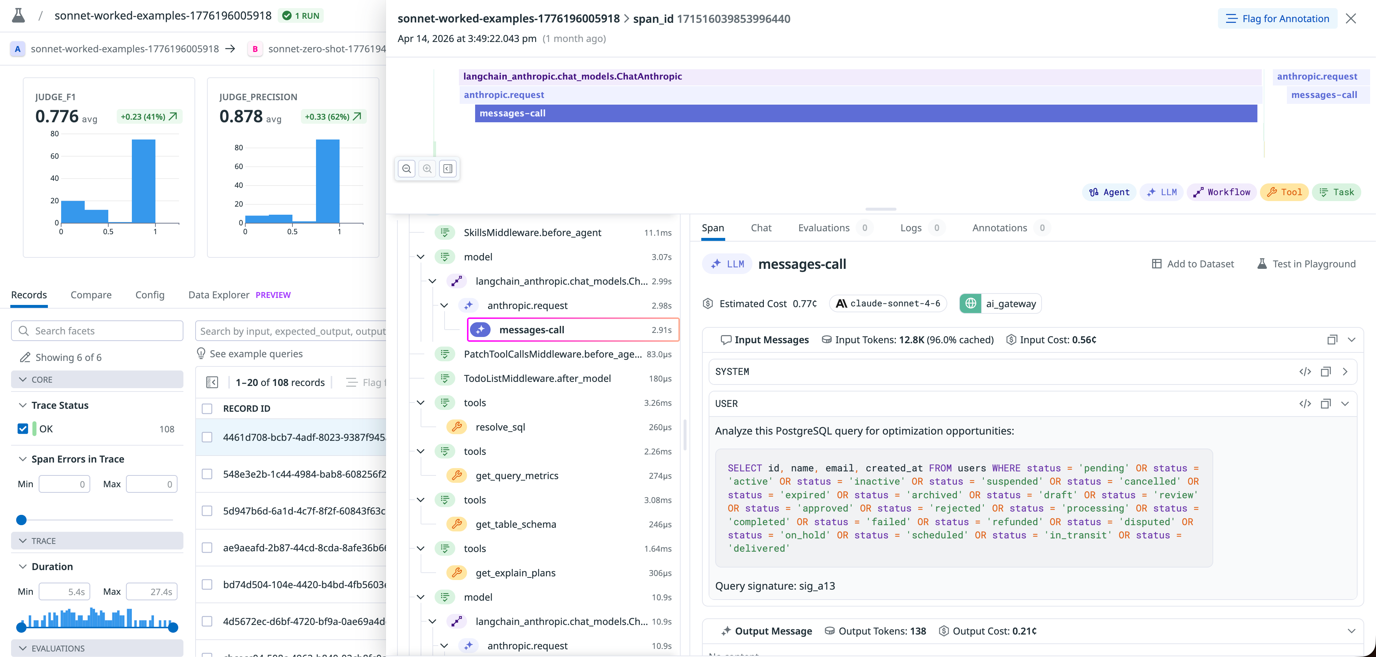Collapse the Duration facet

pyautogui.click(x=22, y=567)
